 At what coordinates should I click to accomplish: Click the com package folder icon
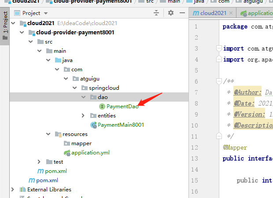point(67,70)
